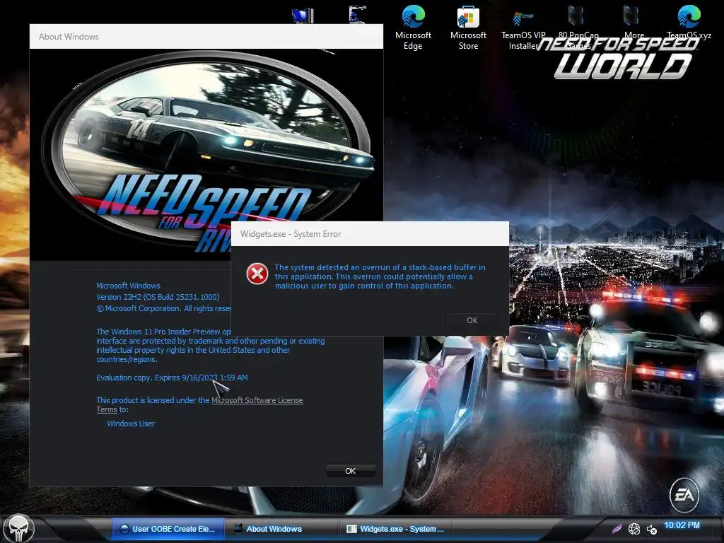
Task: Open the 10:02 PM taskbar clock
Action: pyautogui.click(x=682, y=525)
